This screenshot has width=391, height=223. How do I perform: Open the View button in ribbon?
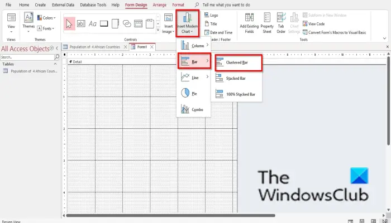tap(11, 23)
